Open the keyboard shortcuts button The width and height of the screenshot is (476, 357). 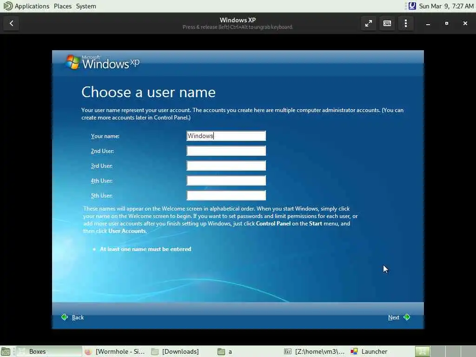(x=387, y=23)
